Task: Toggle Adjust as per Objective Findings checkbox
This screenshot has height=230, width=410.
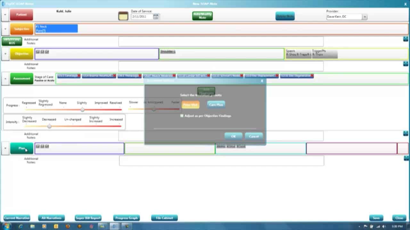Action: pos(182,116)
